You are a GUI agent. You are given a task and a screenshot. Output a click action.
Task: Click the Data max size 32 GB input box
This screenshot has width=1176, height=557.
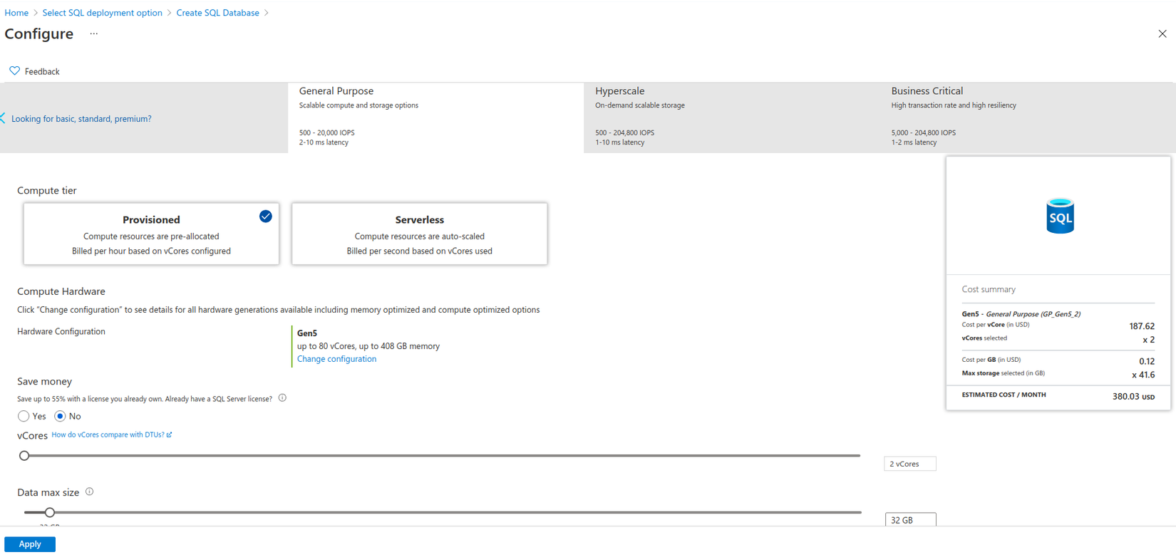click(x=910, y=520)
